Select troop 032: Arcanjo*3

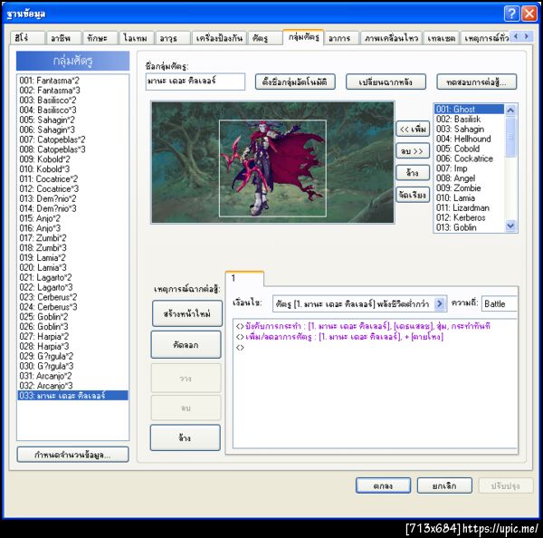(x=72, y=386)
